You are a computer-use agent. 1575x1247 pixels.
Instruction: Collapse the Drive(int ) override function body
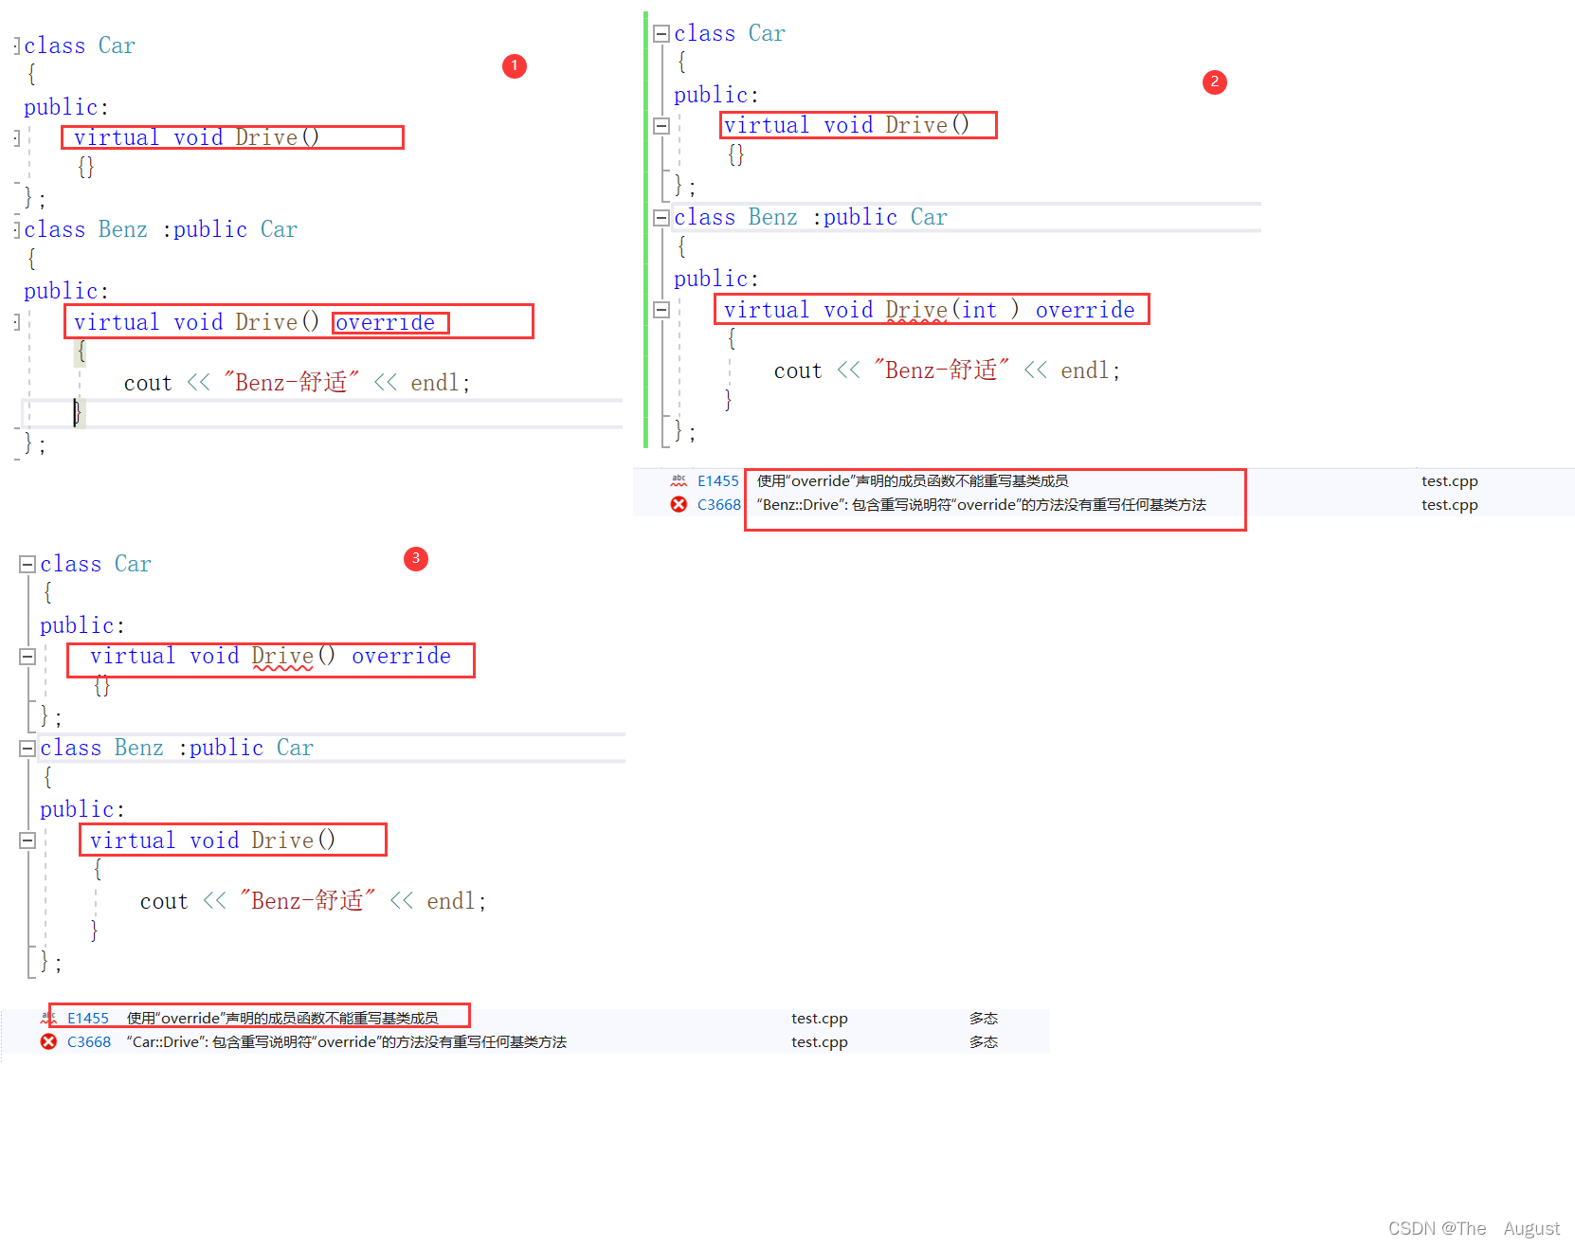pyautogui.click(x=661, y=310)
